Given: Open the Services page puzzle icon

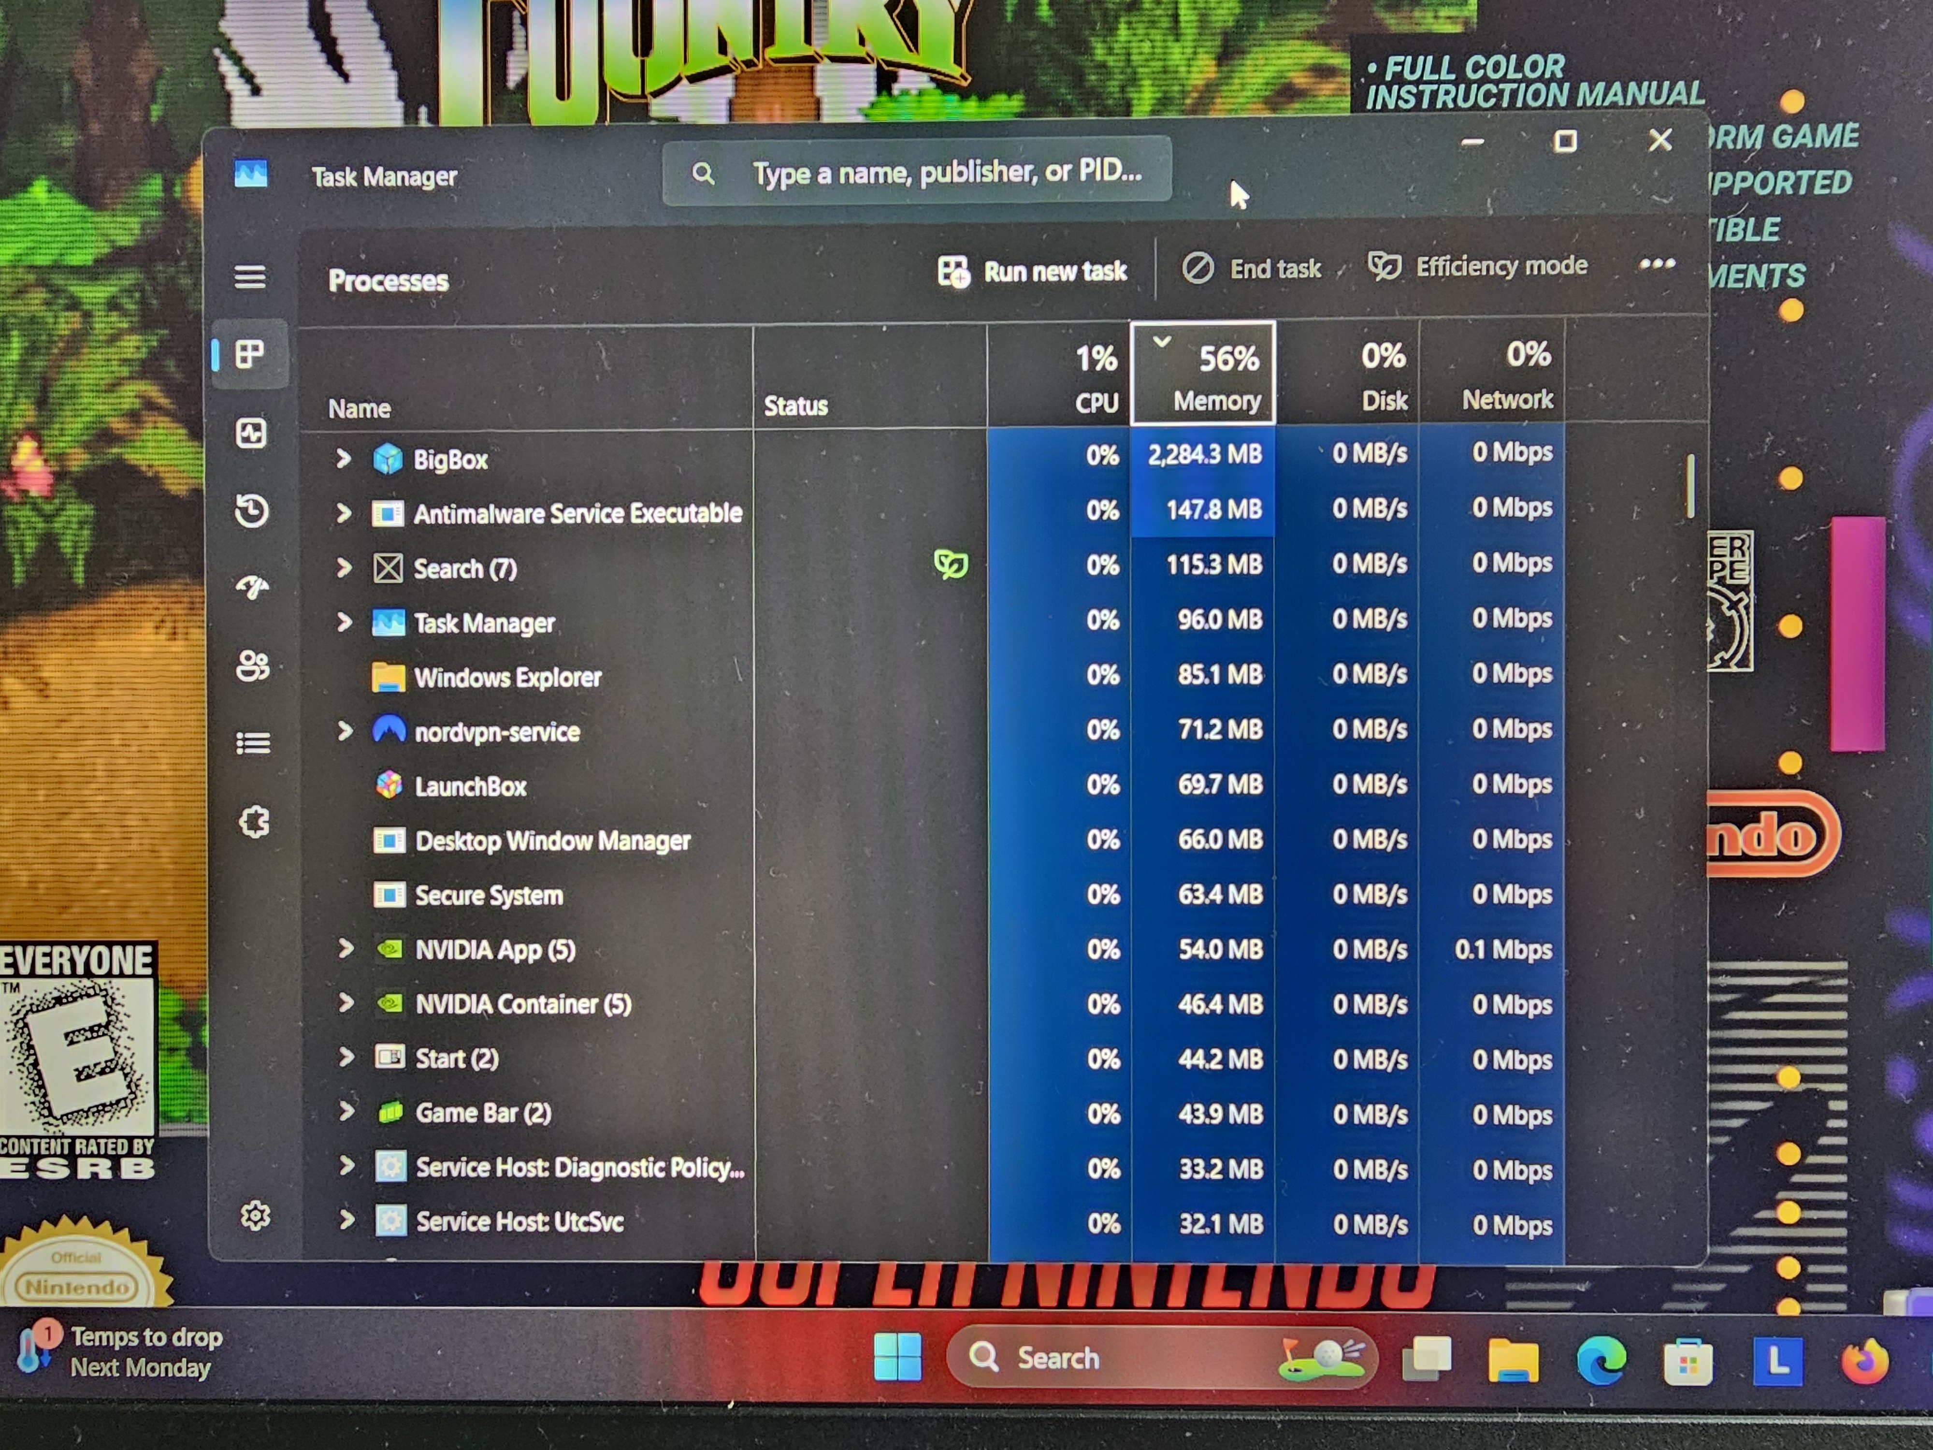Looking at the screenshot, I should point(253,822).
